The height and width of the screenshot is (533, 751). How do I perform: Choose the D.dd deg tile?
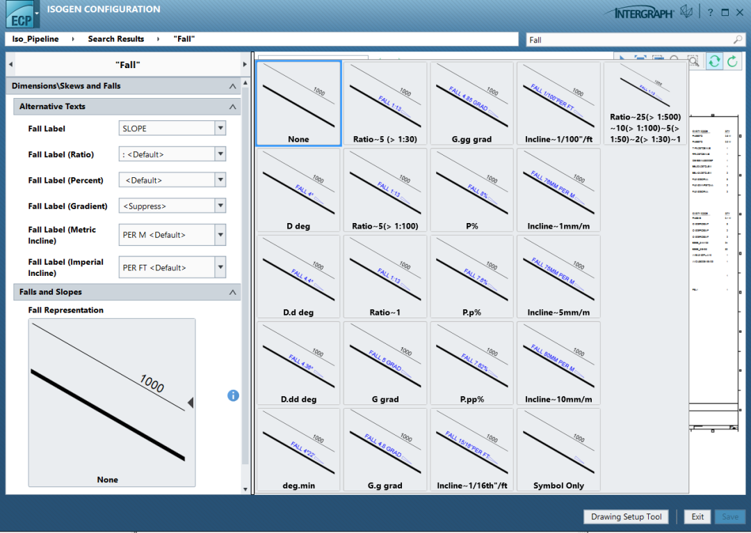[298, 363]
